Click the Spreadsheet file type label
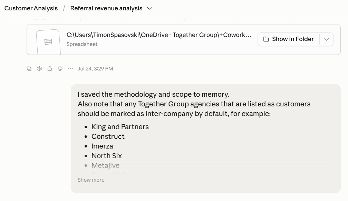This screenshot has height=201, width=348. click(82, 44)
